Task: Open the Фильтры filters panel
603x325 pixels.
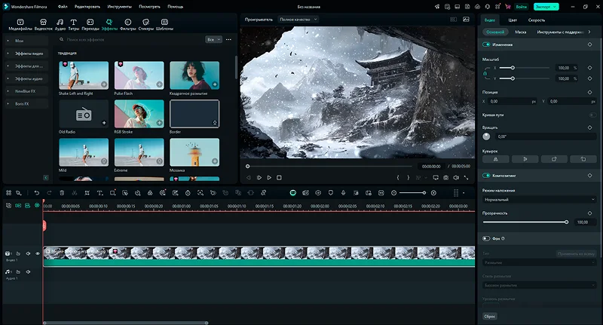Action: [128, 25]
